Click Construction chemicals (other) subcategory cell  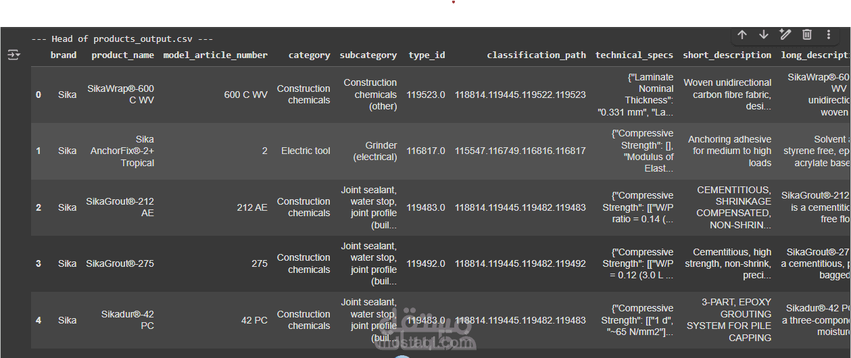(370, 95)
